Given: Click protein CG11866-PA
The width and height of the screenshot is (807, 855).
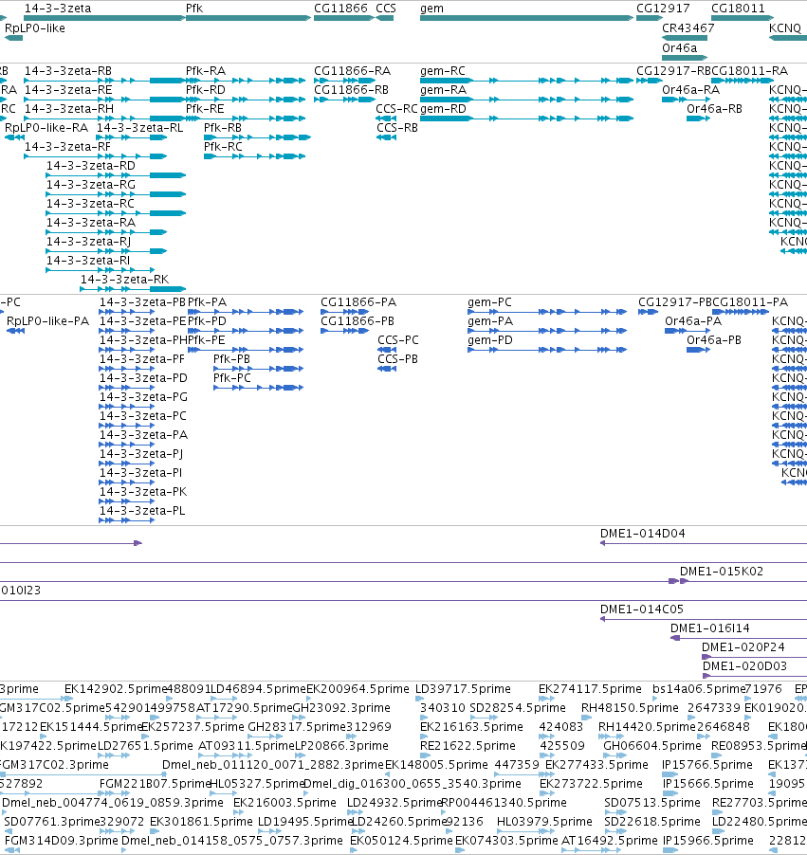Looking at the screenshot, I should pyautogui.click(x=358, y=302).
